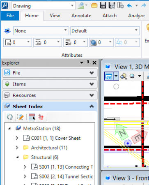The height and width of the screenshot is (185, 149).
Task: Open the active level None dropdown
Action: point(41,31)
